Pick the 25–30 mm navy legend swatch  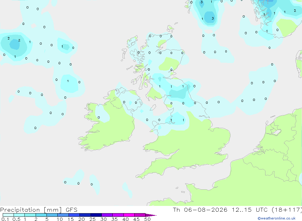96,215
